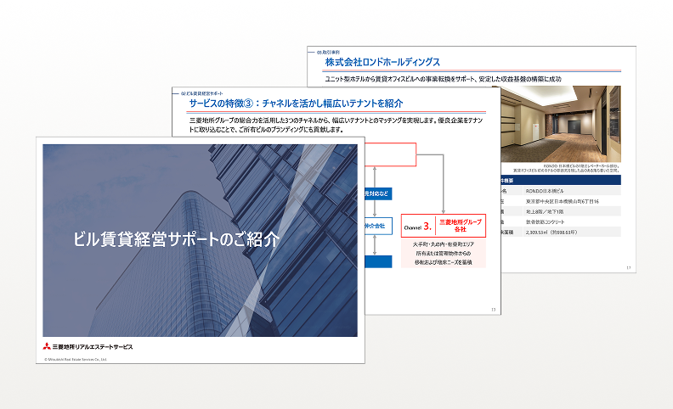Click the heading サービスの特徴③:チャネルを活かし幅広いテナントを紹介
This screenshot has width=673, height=409.
pyautogui.click(x=297, y=104)
